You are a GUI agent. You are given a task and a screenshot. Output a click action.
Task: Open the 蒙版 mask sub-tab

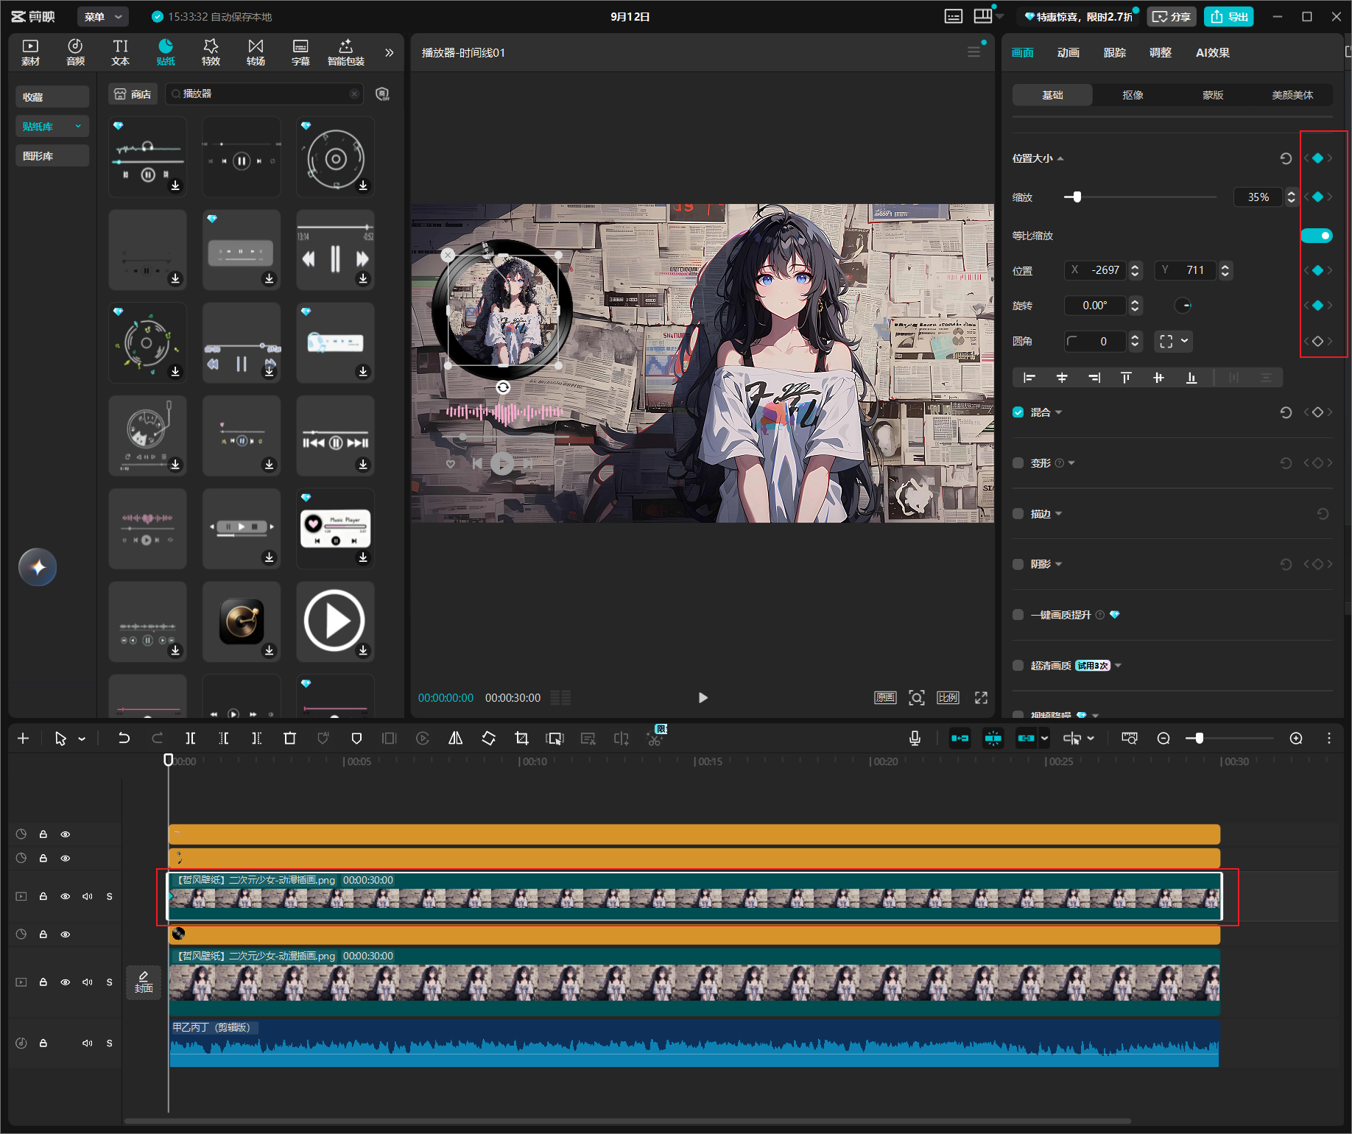(x=1213, y=95)
